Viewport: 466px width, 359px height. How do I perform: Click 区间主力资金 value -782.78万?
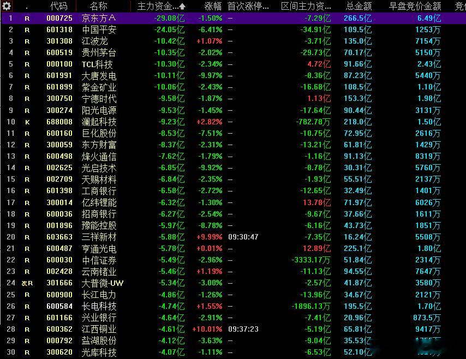[x=313, y=122]
